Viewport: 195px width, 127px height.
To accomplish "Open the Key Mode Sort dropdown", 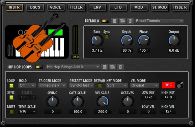I will [117, 85].
